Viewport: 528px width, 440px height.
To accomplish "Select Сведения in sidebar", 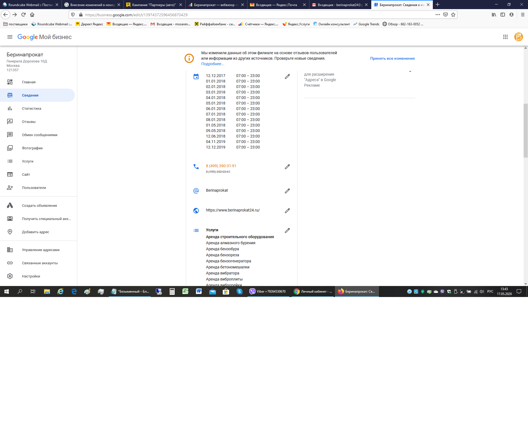I will [x=37, y=95].
